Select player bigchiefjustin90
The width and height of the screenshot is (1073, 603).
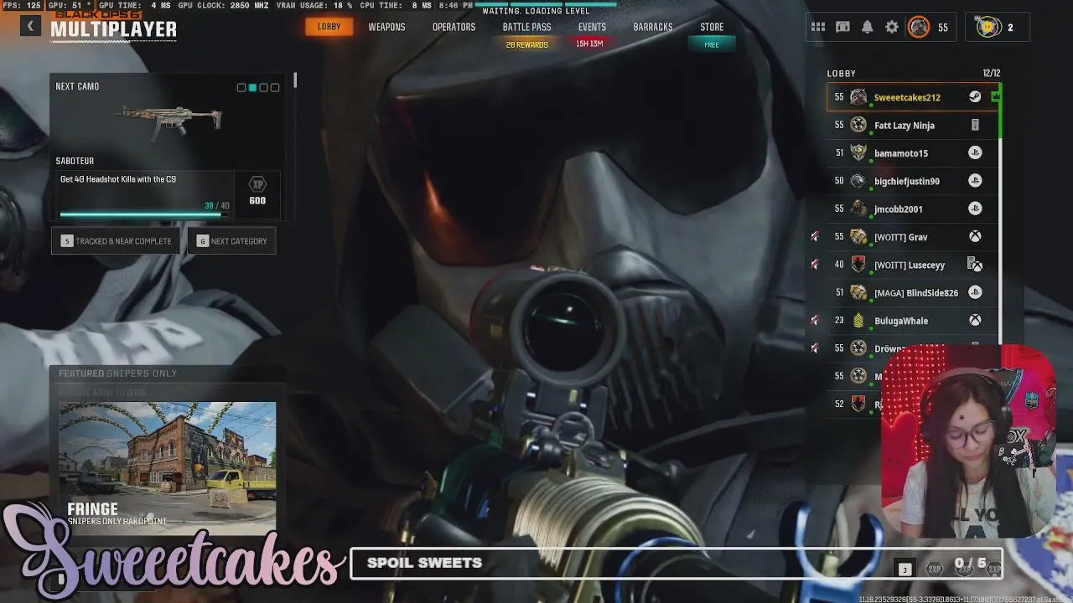pyautogui.click(x=907, y=181)
